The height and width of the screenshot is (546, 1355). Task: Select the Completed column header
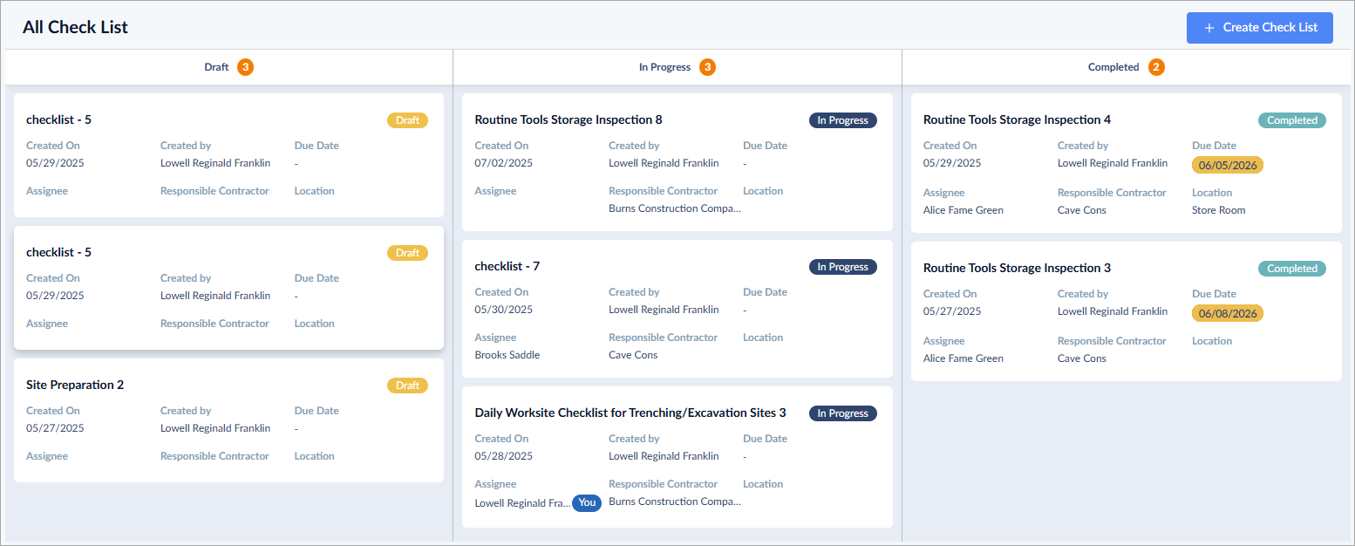point(1126,67)
